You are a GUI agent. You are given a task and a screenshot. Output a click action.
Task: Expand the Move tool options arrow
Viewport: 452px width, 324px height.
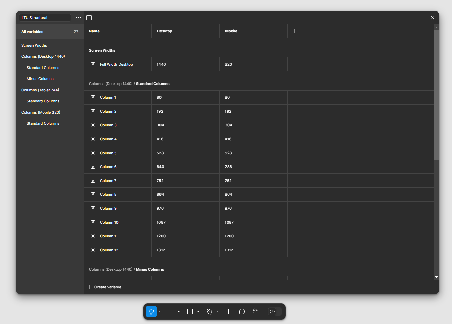tap(160, 312)
